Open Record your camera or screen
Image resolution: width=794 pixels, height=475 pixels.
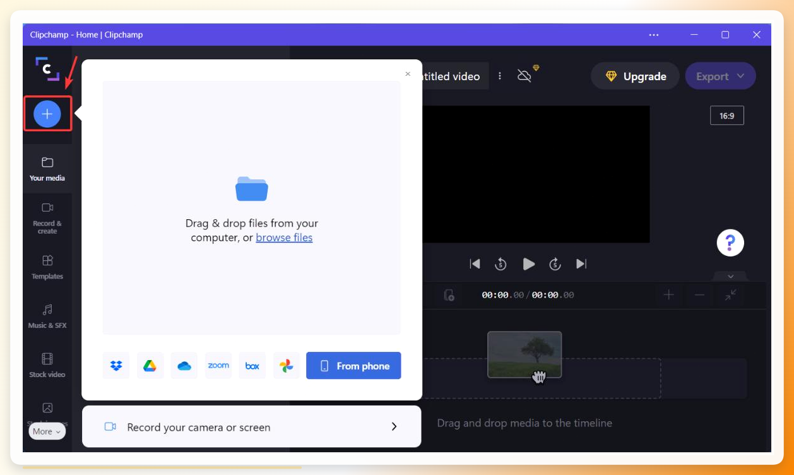(252, 427)
